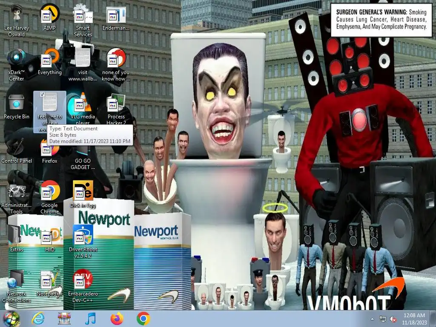The image size is (436, 327).
Task: Open xDark Center icon
Action: (17, 65)
